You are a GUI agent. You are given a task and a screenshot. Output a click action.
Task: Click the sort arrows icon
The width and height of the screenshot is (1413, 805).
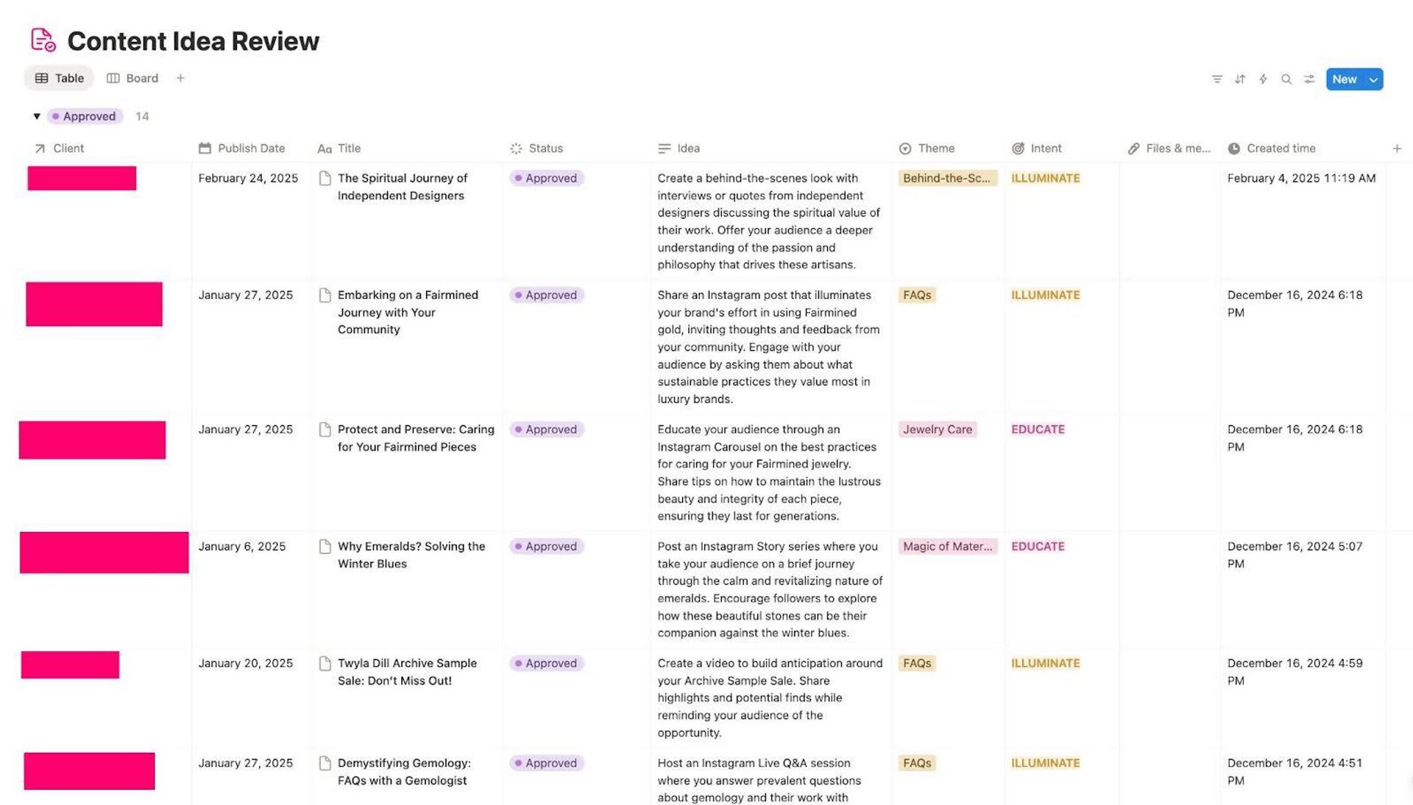[x=1240, y=79]
